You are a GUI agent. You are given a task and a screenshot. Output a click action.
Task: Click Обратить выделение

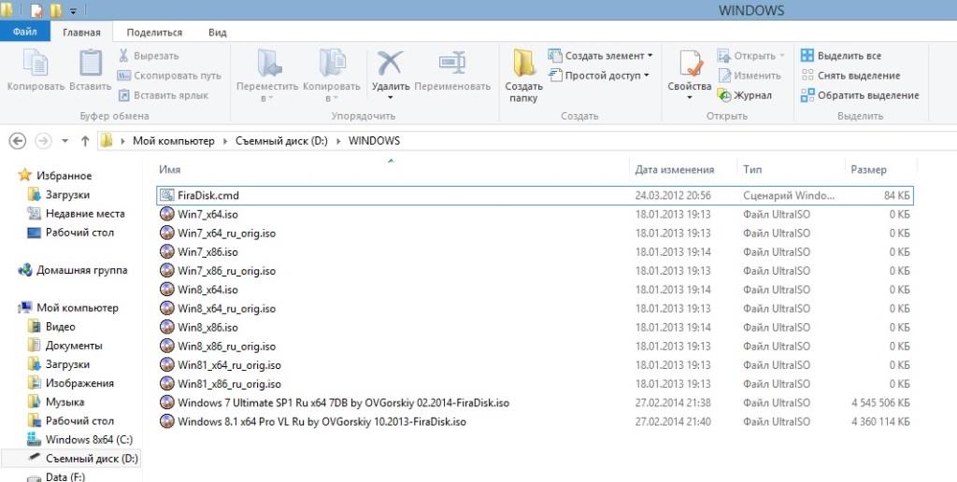860,95
